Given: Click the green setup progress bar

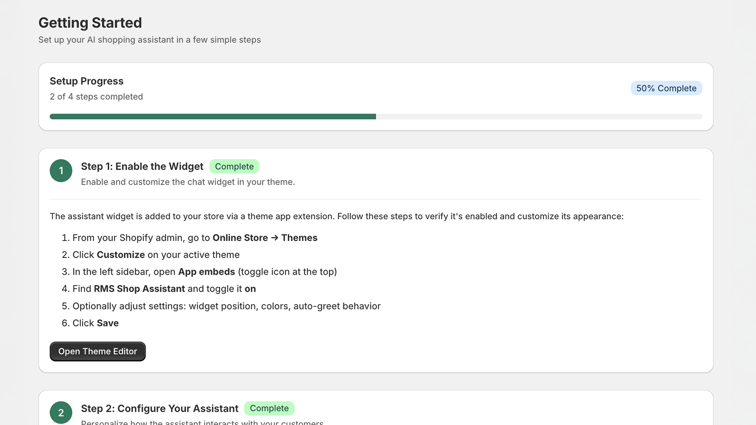Looking at the screenshot, I should (x=213, y=117).
